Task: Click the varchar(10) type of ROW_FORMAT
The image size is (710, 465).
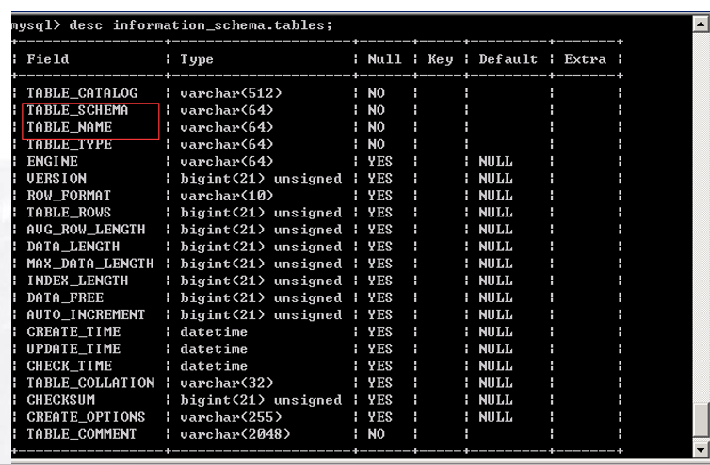Action: (227, 196)
